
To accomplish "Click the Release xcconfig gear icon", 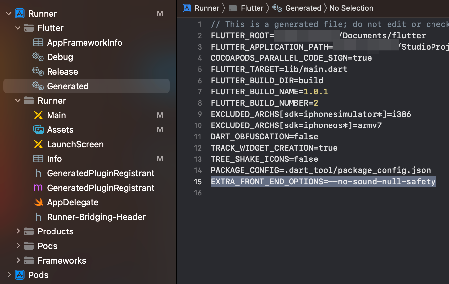I will coord(38,72).
